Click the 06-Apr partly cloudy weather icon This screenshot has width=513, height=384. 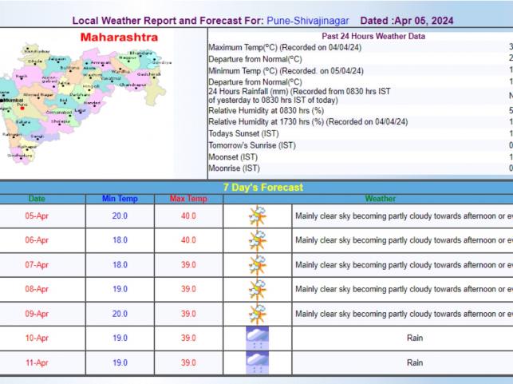click(x=257, y=240)
